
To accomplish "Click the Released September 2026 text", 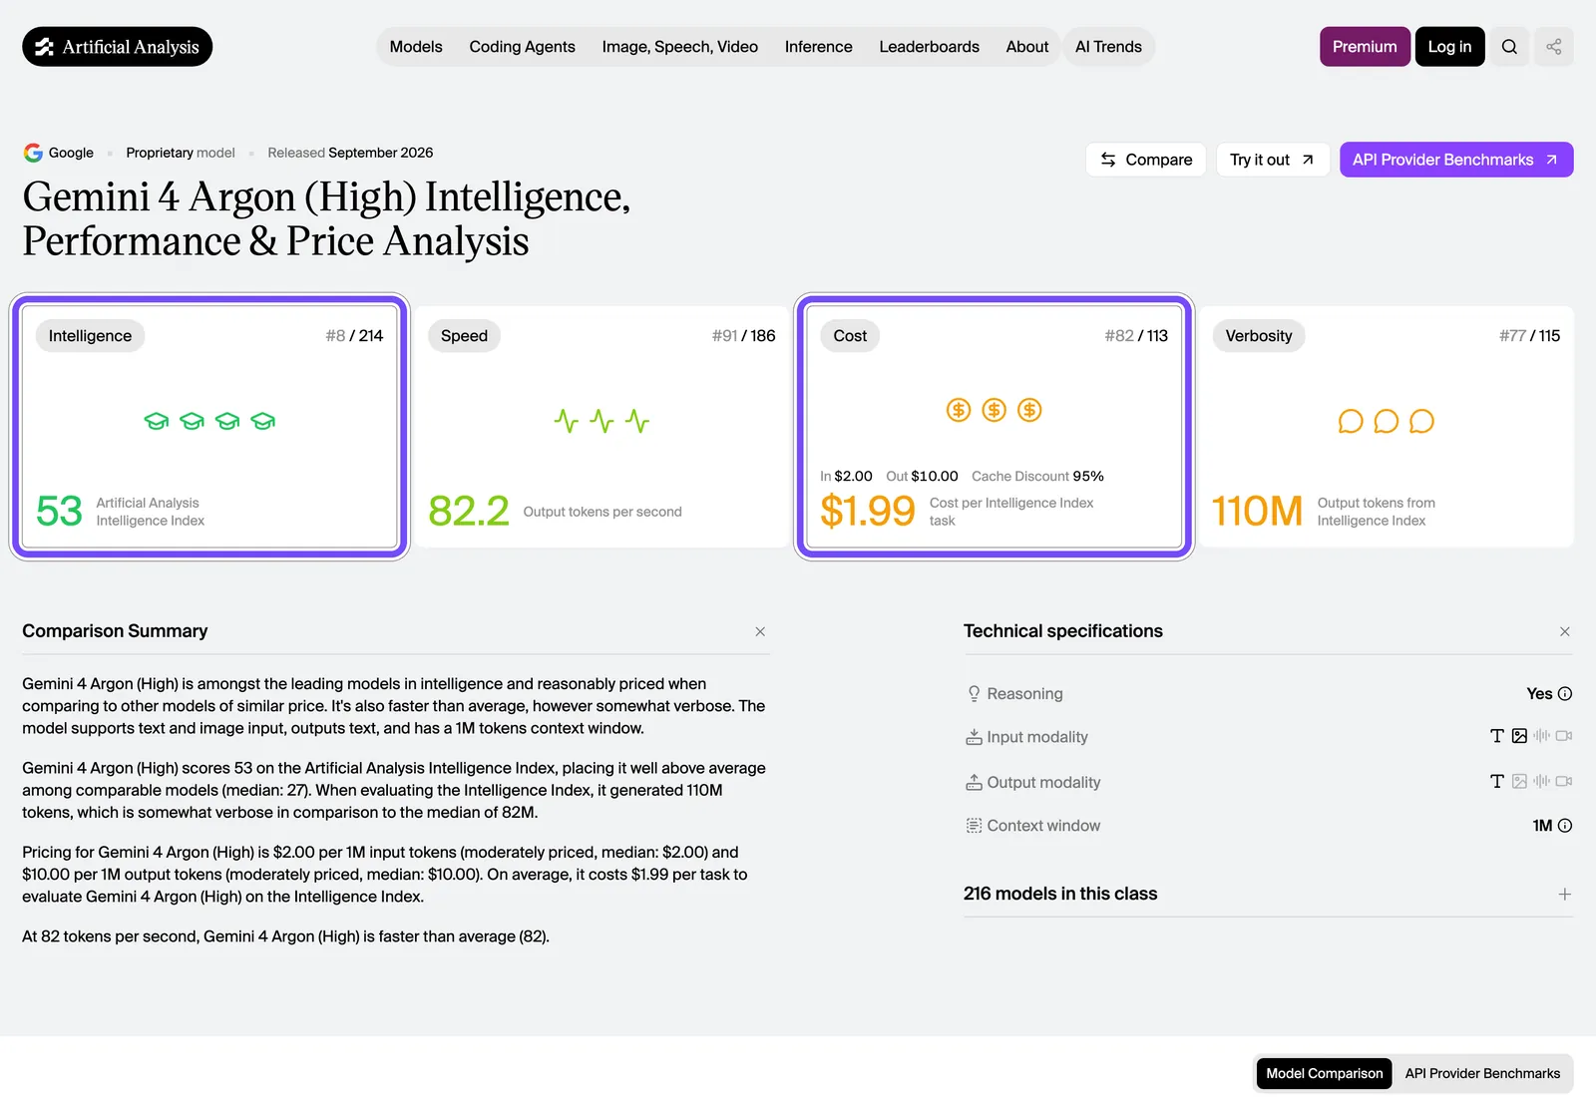I will point(350,153).
